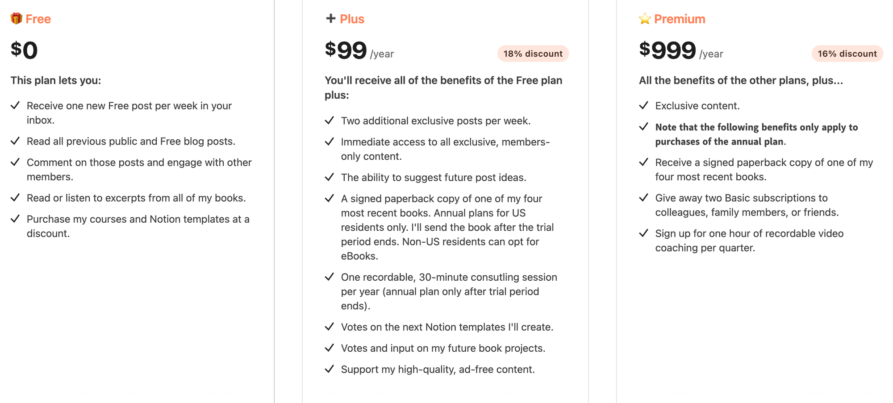Viewport: 893px width, 403px height.
Task: Select the Free plan heading
Action: [x=38, y=19]
